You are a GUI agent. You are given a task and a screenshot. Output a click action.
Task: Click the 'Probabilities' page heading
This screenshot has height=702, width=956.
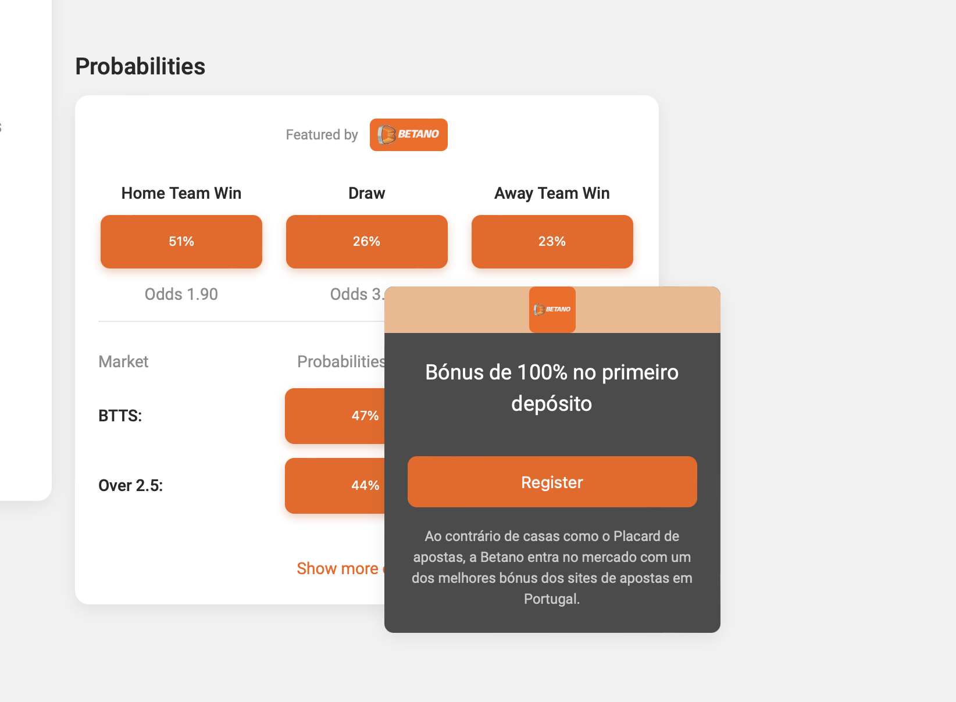[x=140, y=66]
